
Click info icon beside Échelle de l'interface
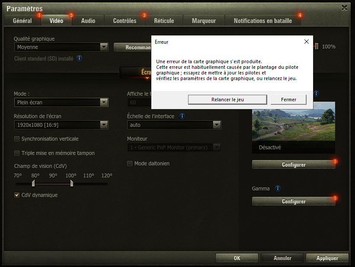point(182,116)
